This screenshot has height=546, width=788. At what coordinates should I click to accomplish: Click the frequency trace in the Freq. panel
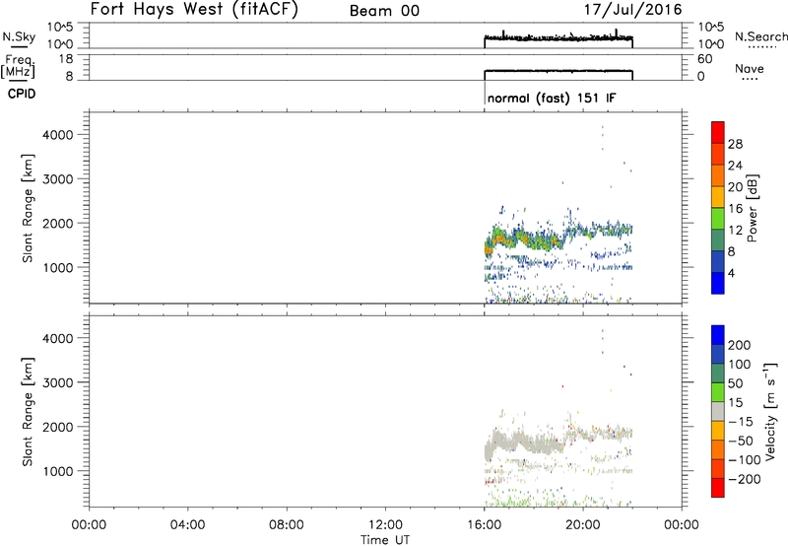pyautogui.click(x=558, y=71)
